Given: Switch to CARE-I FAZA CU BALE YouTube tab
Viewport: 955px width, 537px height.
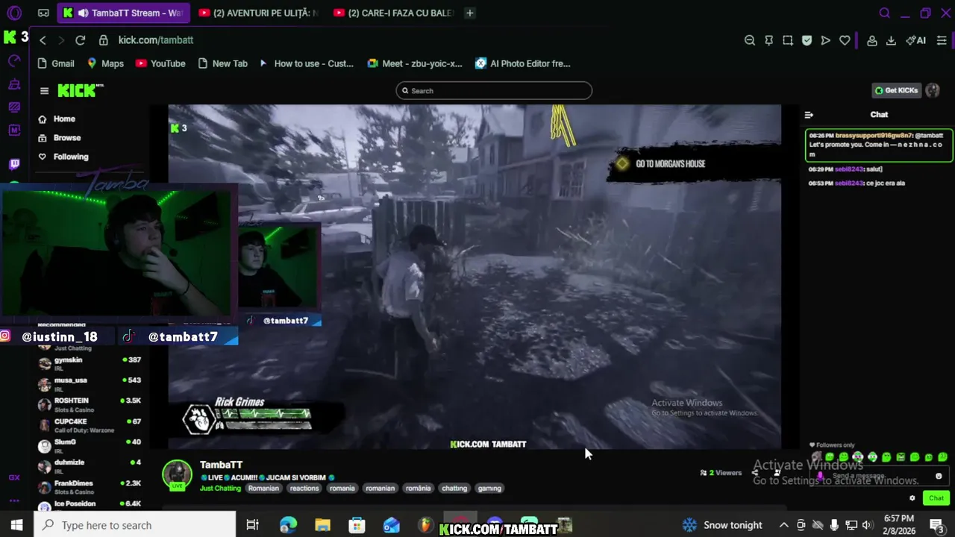Looking at the screenshot, I should (392, 13).
